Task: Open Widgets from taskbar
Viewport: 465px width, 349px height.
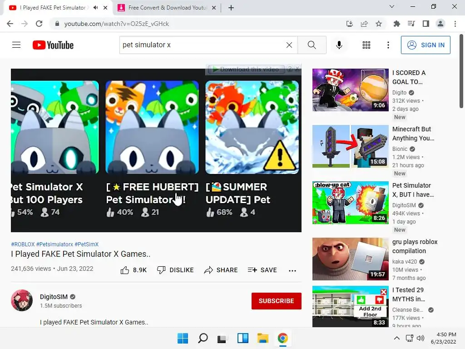Action: 243,338
